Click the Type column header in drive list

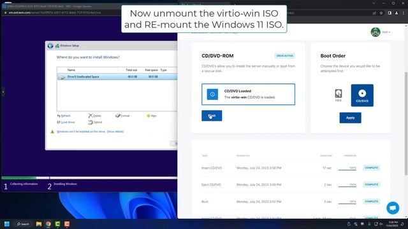tap(163, 70)
